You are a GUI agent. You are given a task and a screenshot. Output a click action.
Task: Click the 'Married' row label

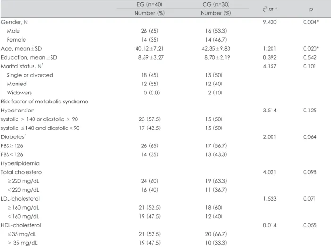(x=17, y=84)
